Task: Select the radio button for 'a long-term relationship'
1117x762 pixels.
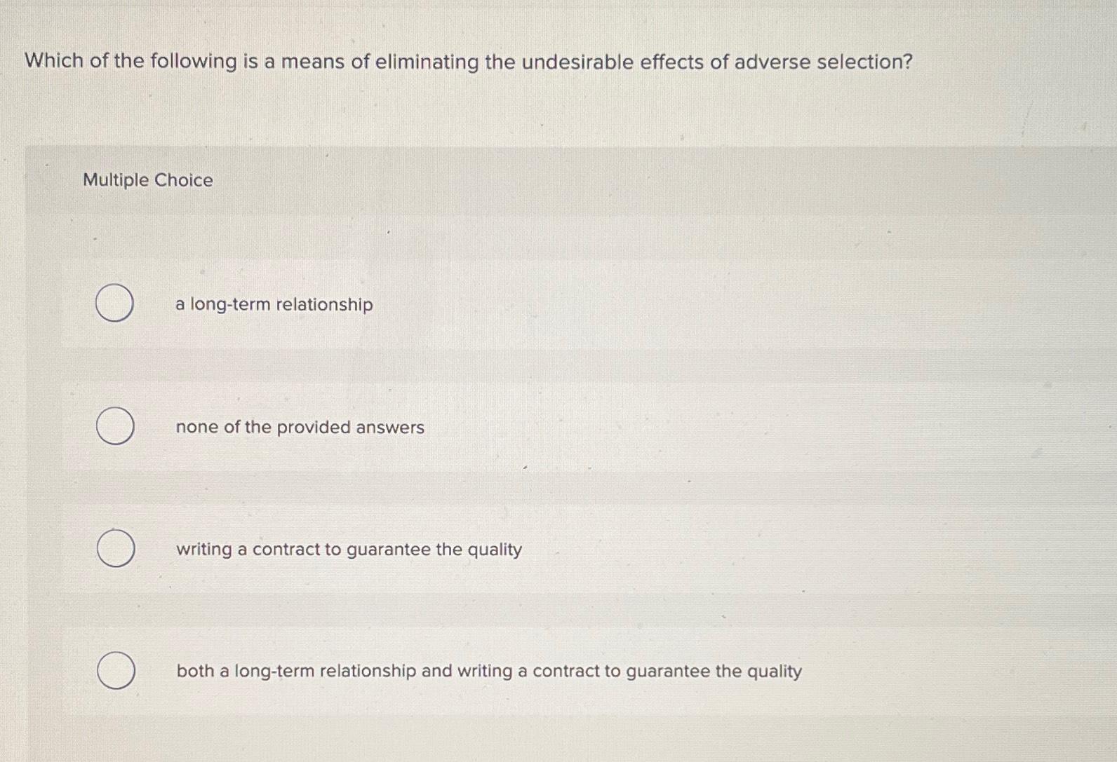Action: click(x=114, y=304)
